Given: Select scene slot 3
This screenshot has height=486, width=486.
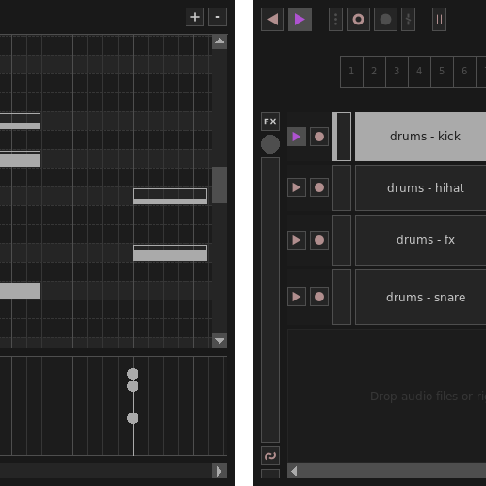Looking at the screenshot, I should (x=397, y=72).
